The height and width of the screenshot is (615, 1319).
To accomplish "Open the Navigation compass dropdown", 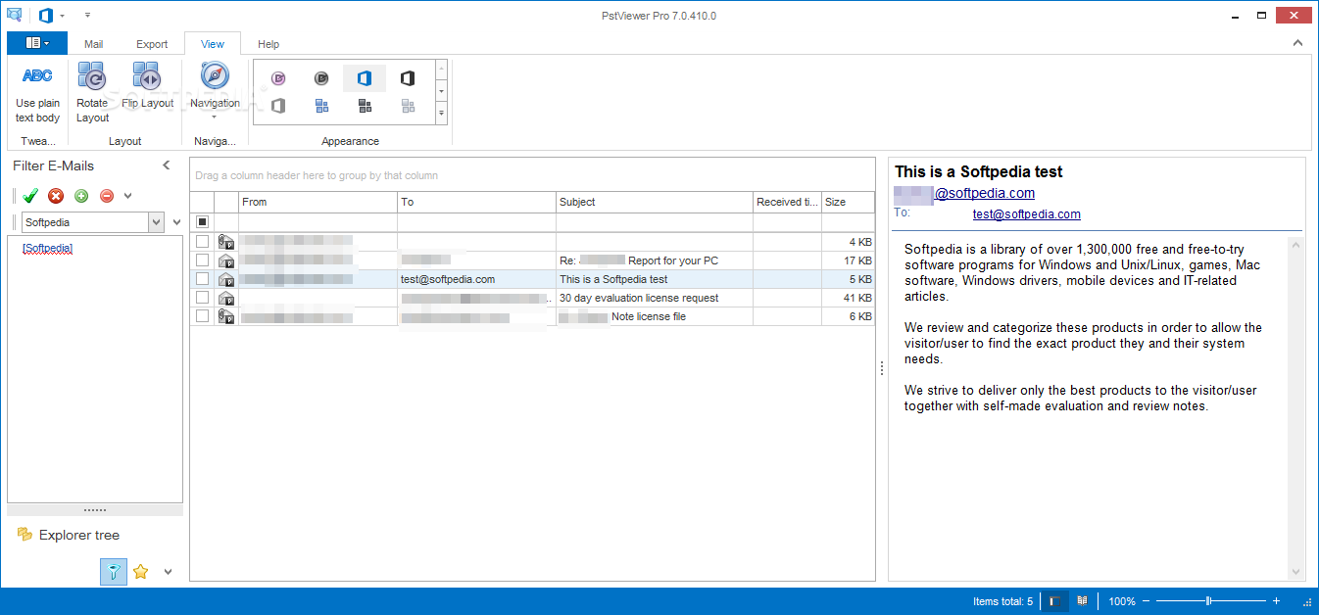I will [215, 92].
